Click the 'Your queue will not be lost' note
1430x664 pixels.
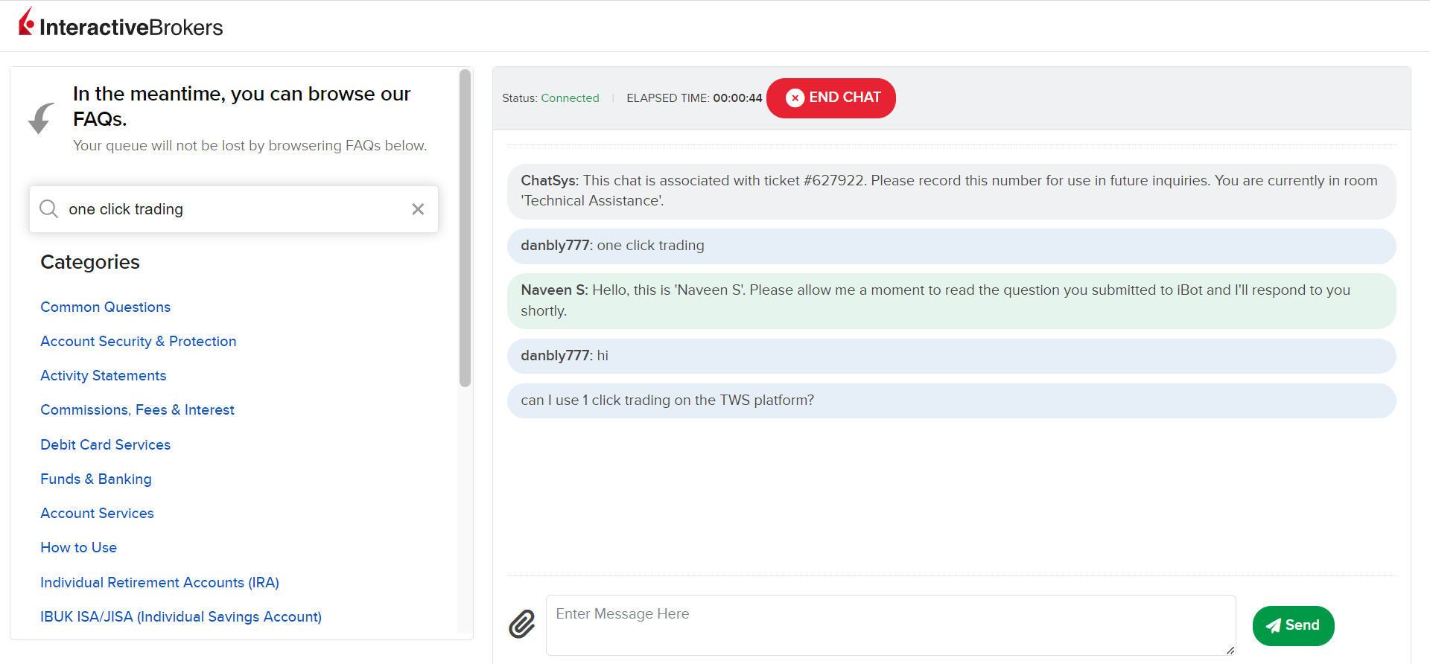[x=250, y=145]
